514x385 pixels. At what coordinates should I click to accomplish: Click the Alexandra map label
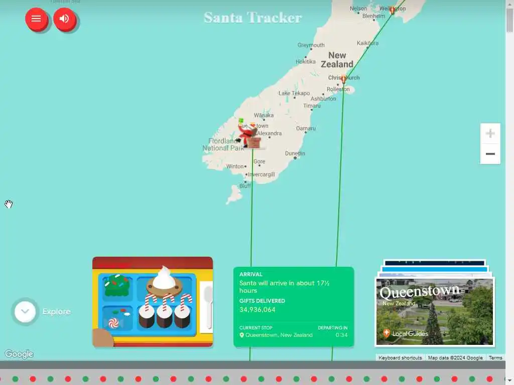(269, 133)
